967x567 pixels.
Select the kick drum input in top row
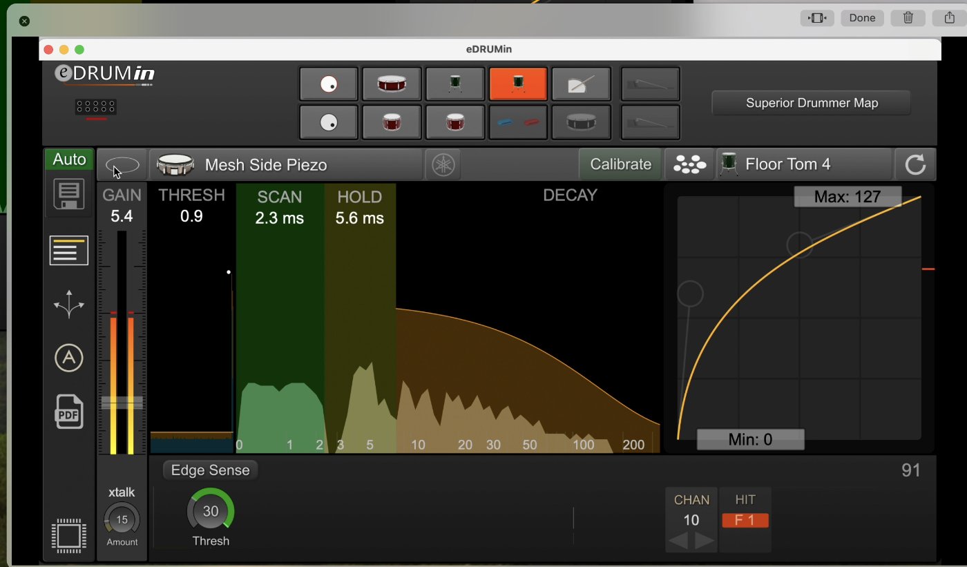pyautogui.click(x=329, y=84)
